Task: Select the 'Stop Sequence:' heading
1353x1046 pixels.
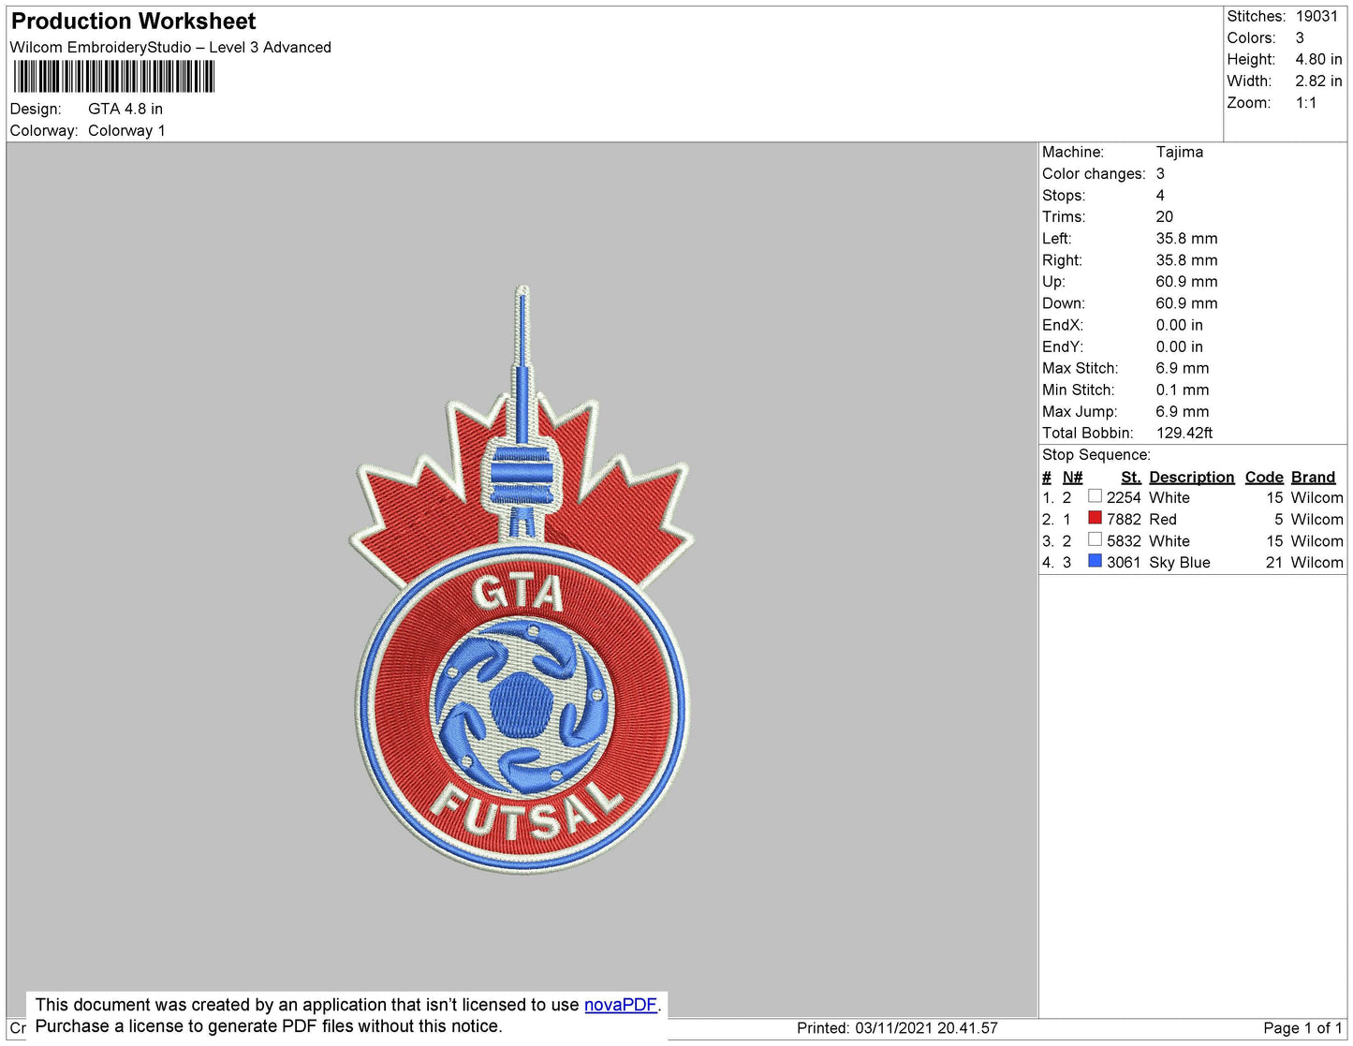Action: tap(1096, 455)
